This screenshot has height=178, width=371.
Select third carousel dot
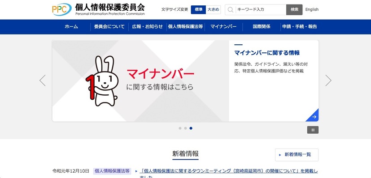tap(191, 128)
